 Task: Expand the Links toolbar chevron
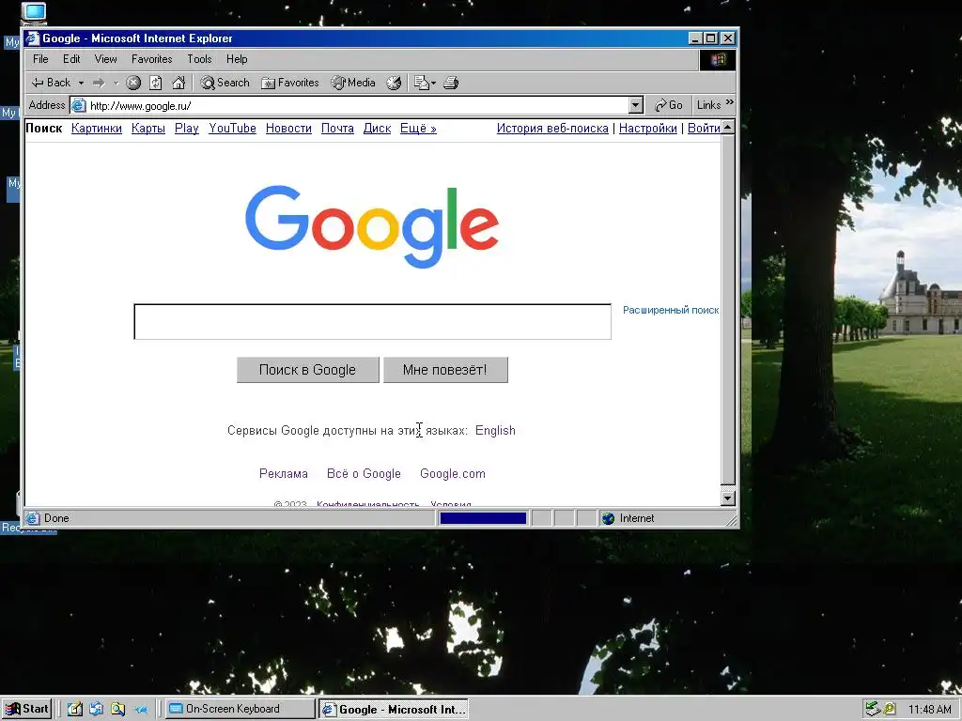729,103
